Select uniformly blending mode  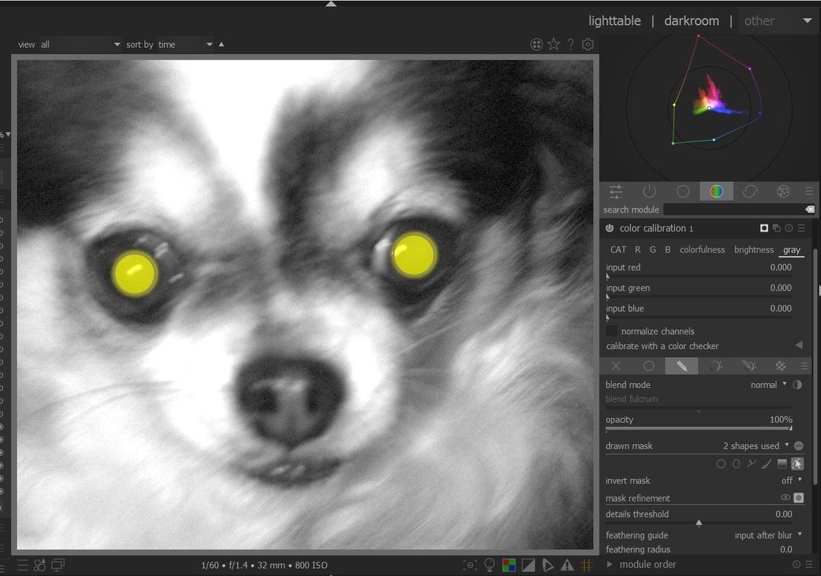pyautogui.click(x=649, y=366)
